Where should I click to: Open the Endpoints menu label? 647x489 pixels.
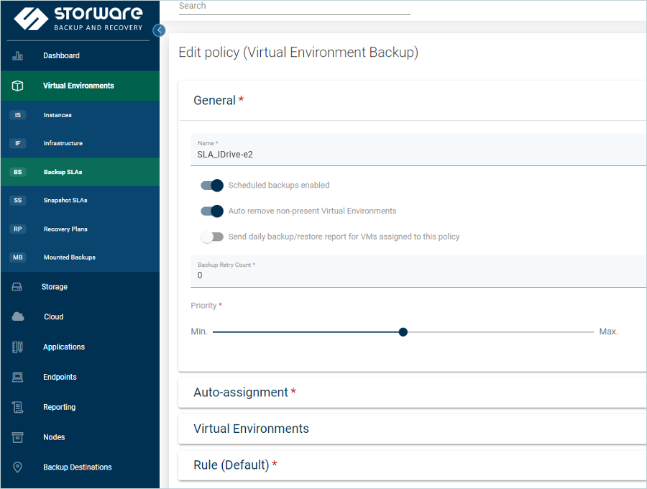pos(60,377)
